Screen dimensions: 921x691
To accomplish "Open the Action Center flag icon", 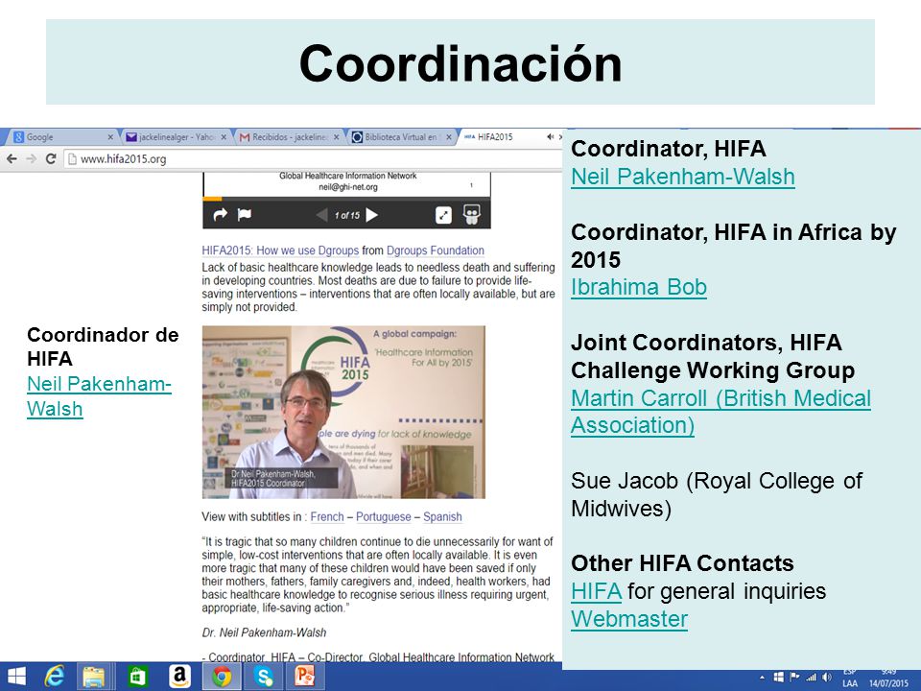I will (x=794, y=678).
